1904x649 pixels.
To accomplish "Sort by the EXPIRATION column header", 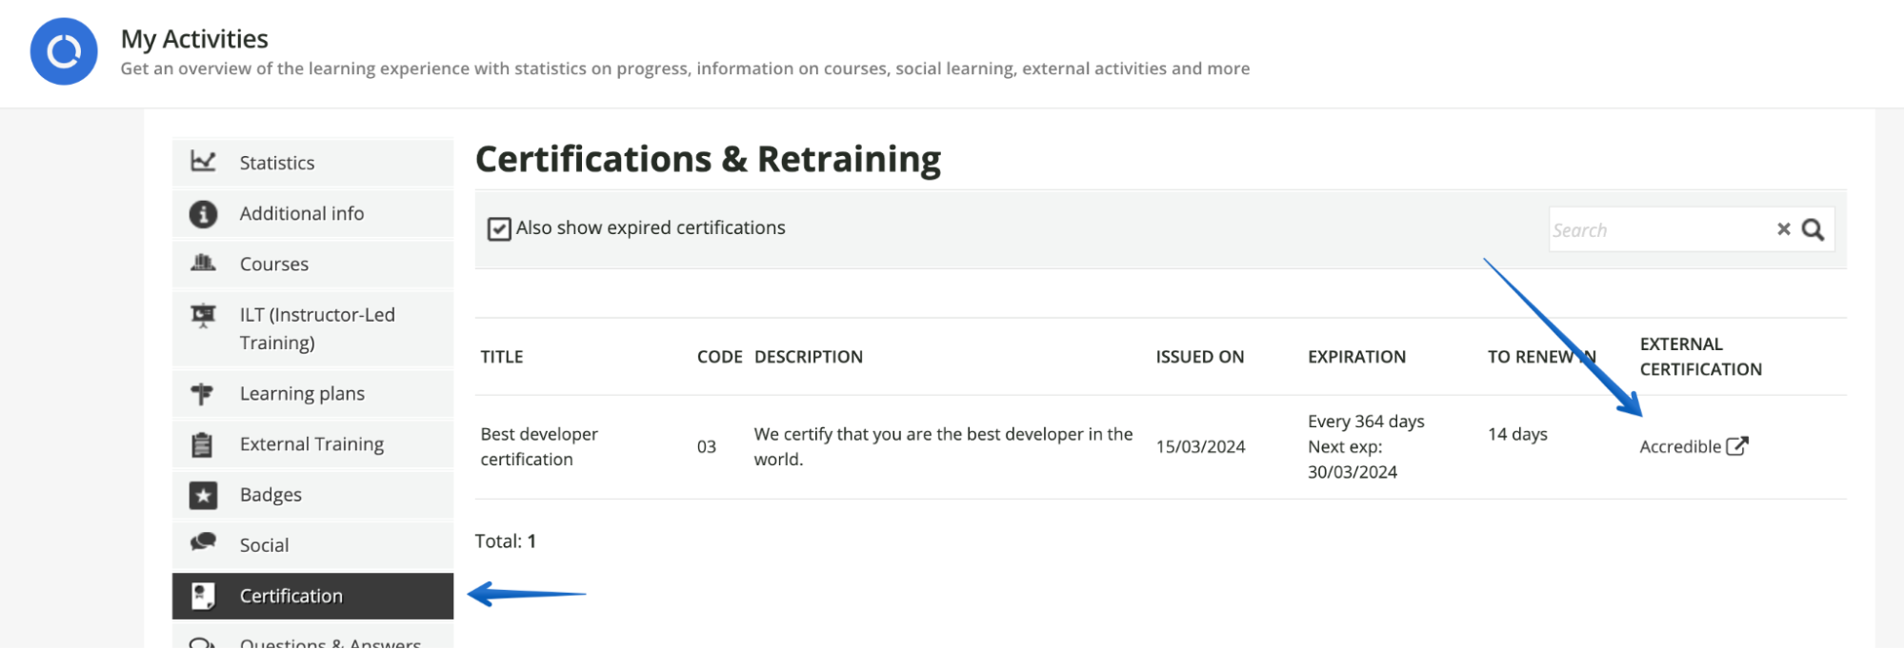I will 1356,357.
